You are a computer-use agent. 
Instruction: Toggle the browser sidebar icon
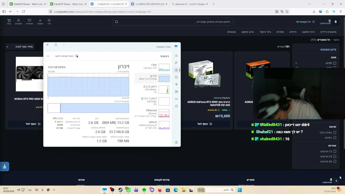coord(4,12)
